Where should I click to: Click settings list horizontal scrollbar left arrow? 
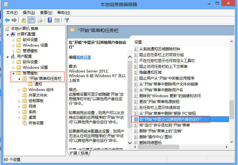point(135,147)
